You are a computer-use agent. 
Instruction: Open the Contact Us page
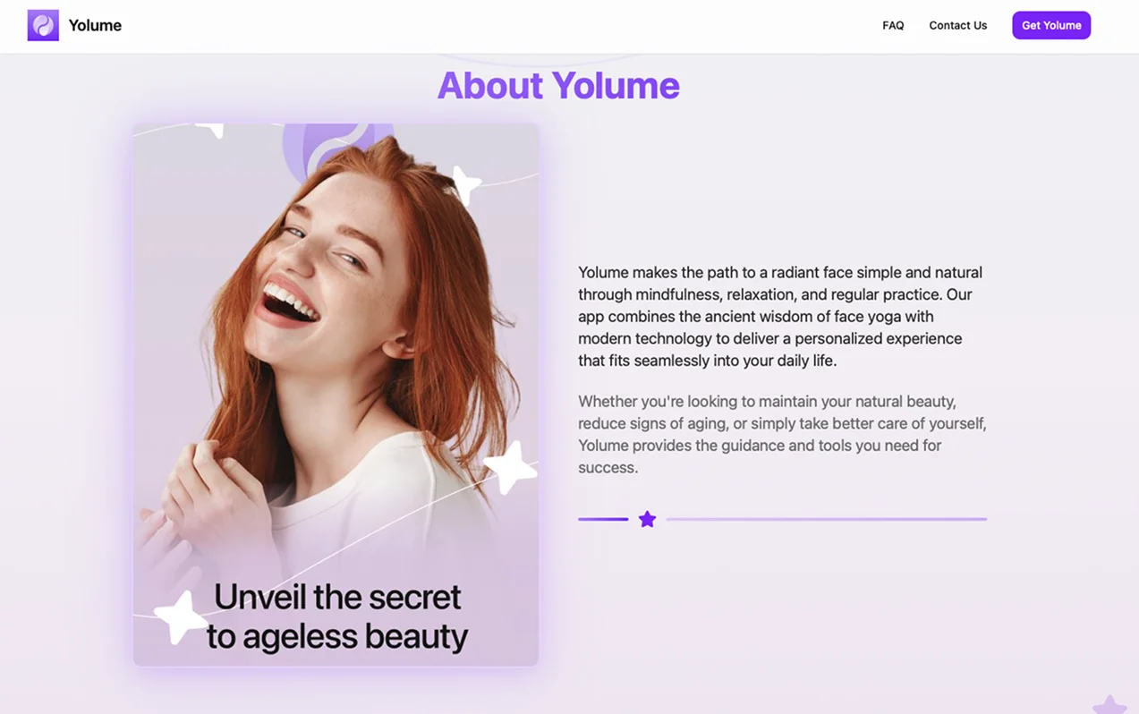[957, 25]
